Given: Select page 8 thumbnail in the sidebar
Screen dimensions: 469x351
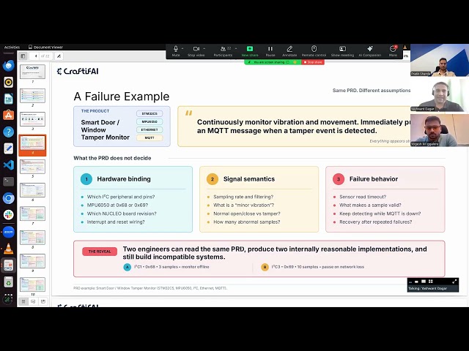Looking at the screenshot, I should (32, 238).
